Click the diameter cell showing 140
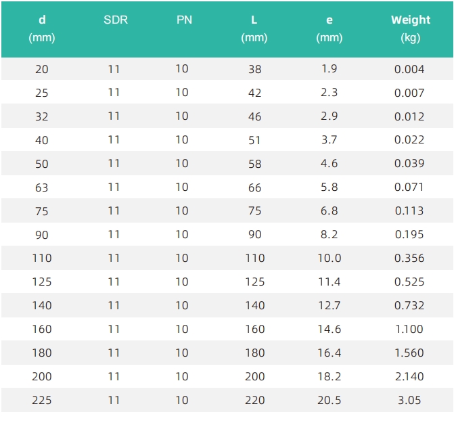 click(x=42, y=306)
